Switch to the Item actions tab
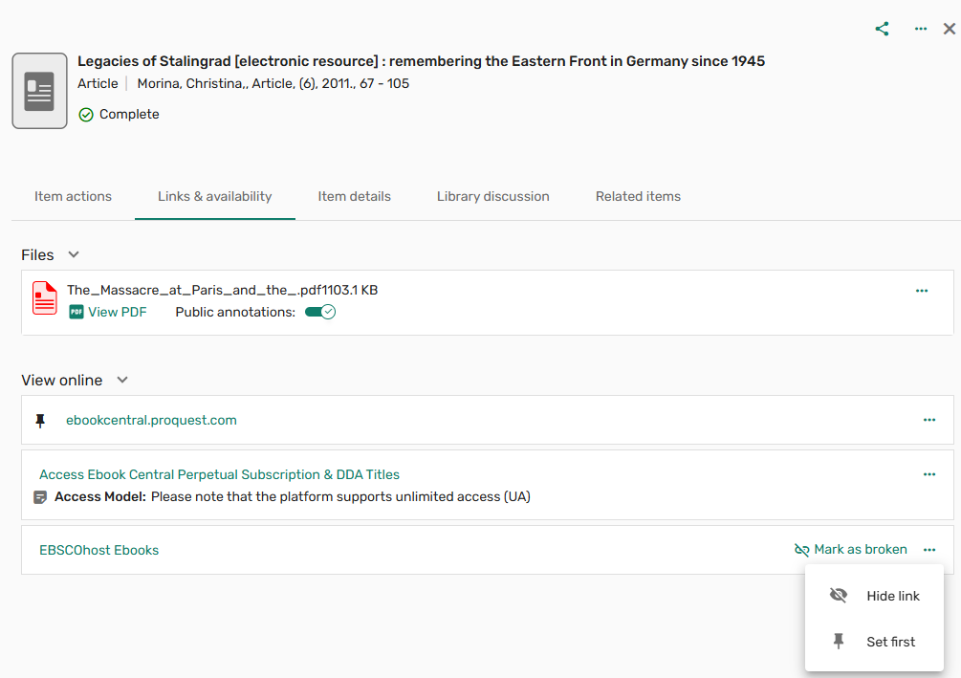The height and width of the screenshot is (678, 961). click(73, 196)
